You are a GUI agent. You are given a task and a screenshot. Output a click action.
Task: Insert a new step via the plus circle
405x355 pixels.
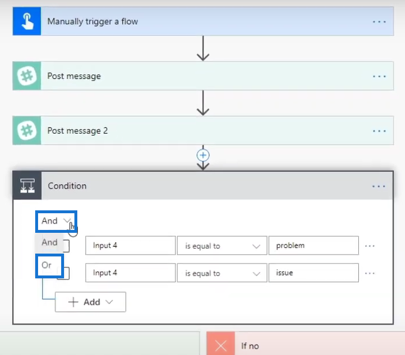[203, 155]
